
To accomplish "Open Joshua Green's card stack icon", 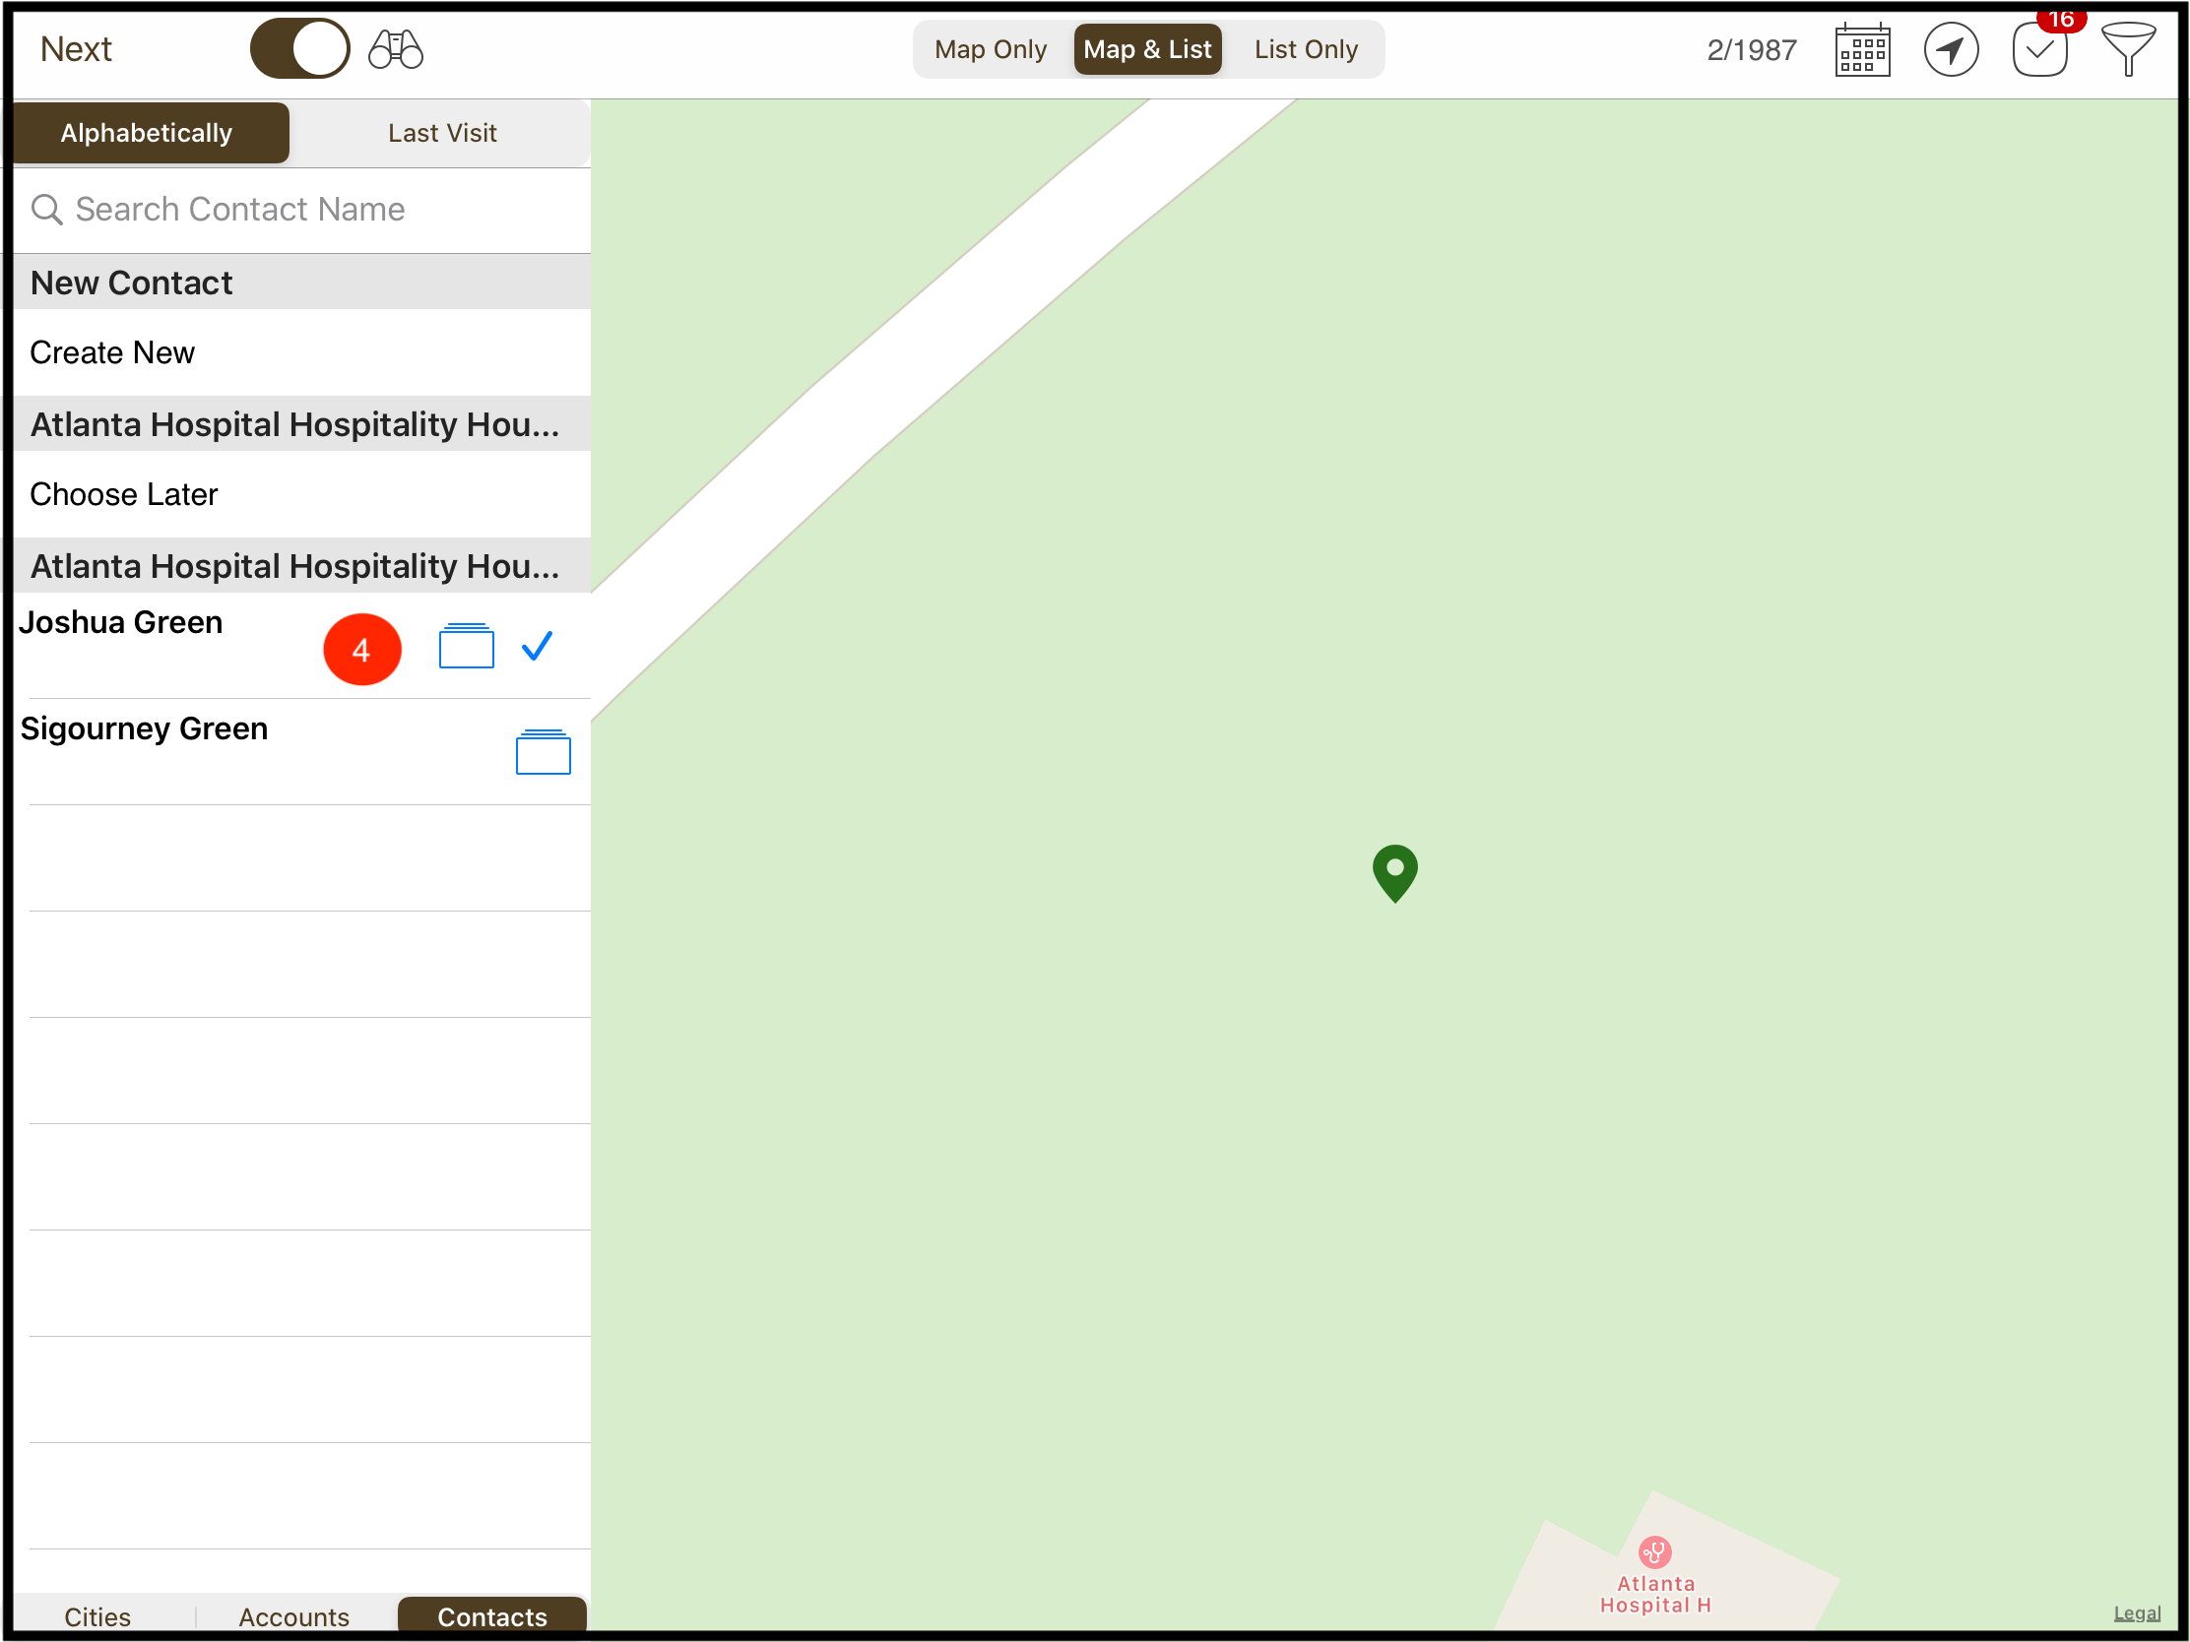I will (467, 647).
